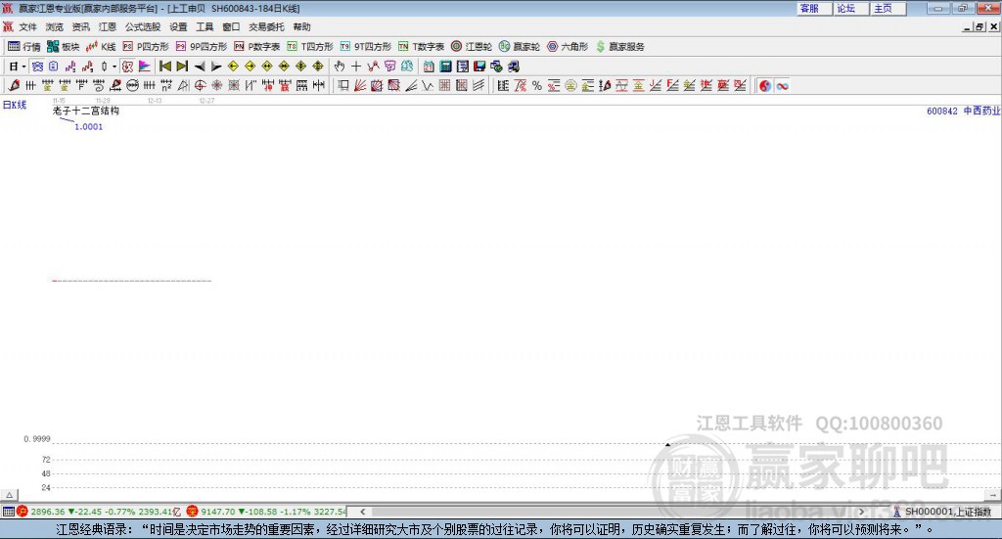
Task: Select the percent retracement tool
Action: (537, 85)
